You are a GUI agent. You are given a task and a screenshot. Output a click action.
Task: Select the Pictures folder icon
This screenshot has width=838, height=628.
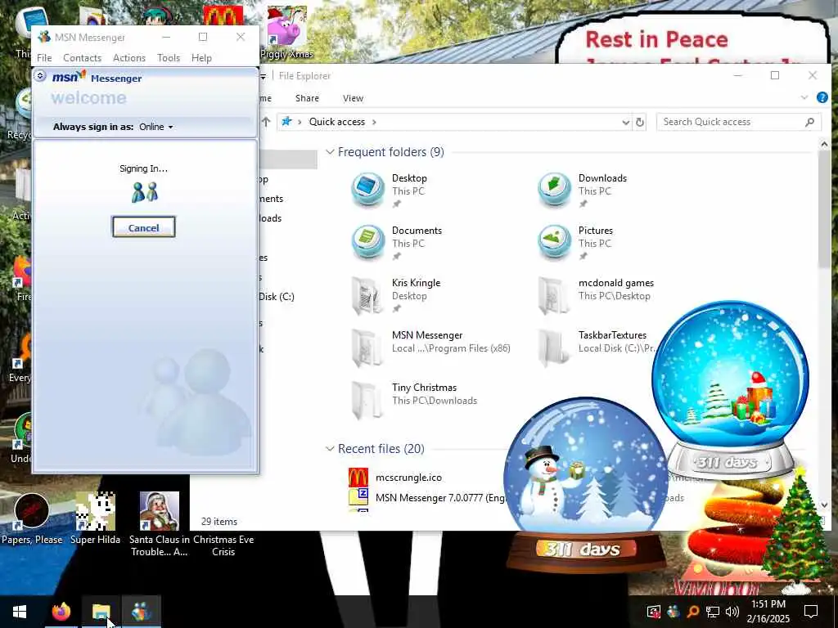pyautogui.click(x=554, y=242)
